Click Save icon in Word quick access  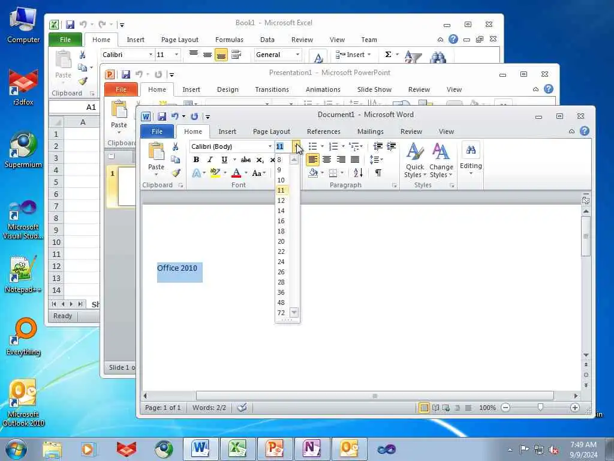coord(161,116)
